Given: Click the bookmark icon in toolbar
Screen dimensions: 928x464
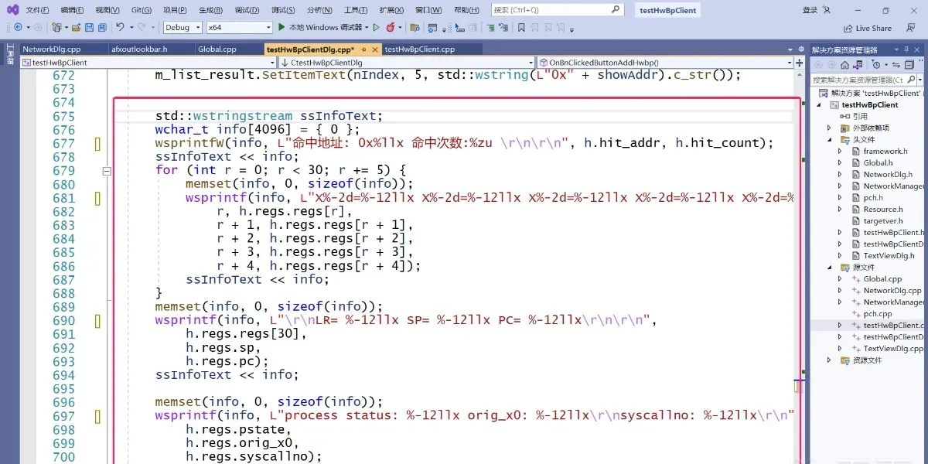Looking at the screenshot, I should point(521,27).
